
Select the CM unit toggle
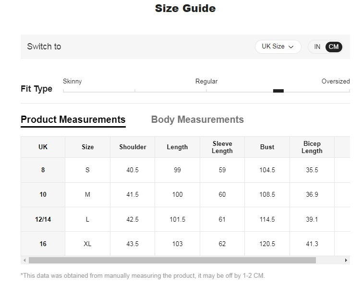334,47
